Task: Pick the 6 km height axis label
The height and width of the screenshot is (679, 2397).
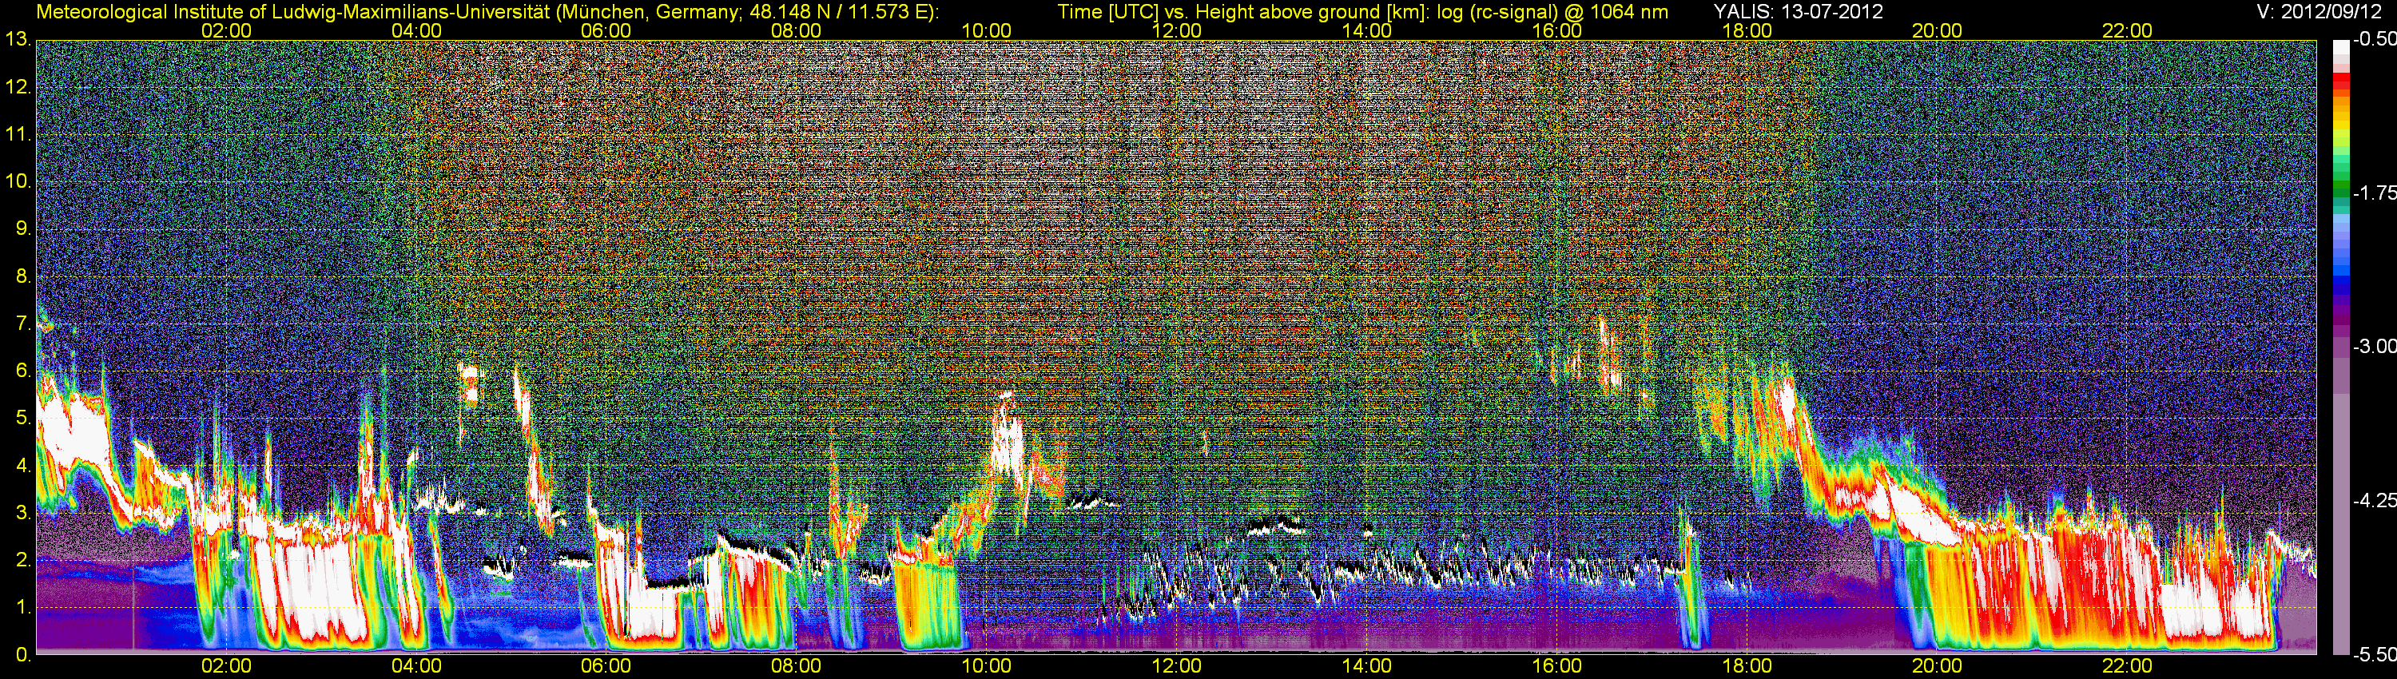Action: [22, 371]
